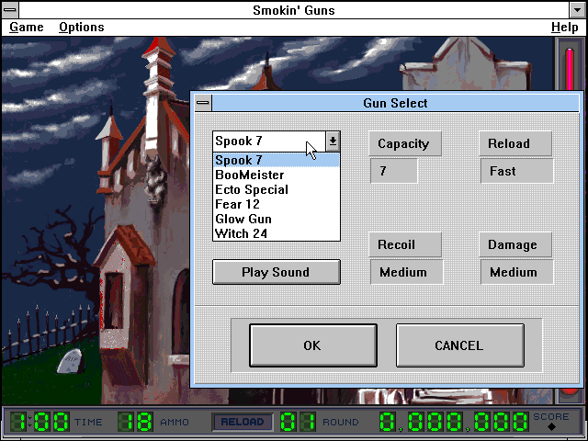The height and width of the screenshot is (441, 588).
Task: Open the Game menu
Action: pos(27,27)
